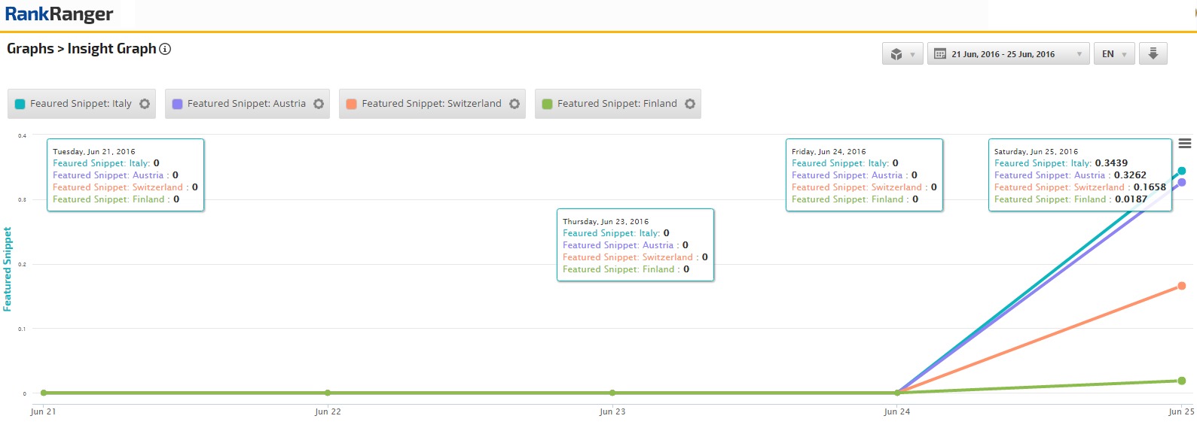Viewport: 1197px width, 422px height.
Task: Click gear icon on Finland snippet
Action: click(690, 104)
